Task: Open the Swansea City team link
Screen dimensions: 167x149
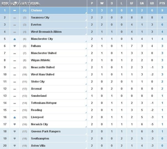Action: (x=40, y=17)
